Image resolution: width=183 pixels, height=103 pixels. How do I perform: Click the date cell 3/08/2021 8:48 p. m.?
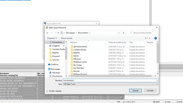coord(116,53)
